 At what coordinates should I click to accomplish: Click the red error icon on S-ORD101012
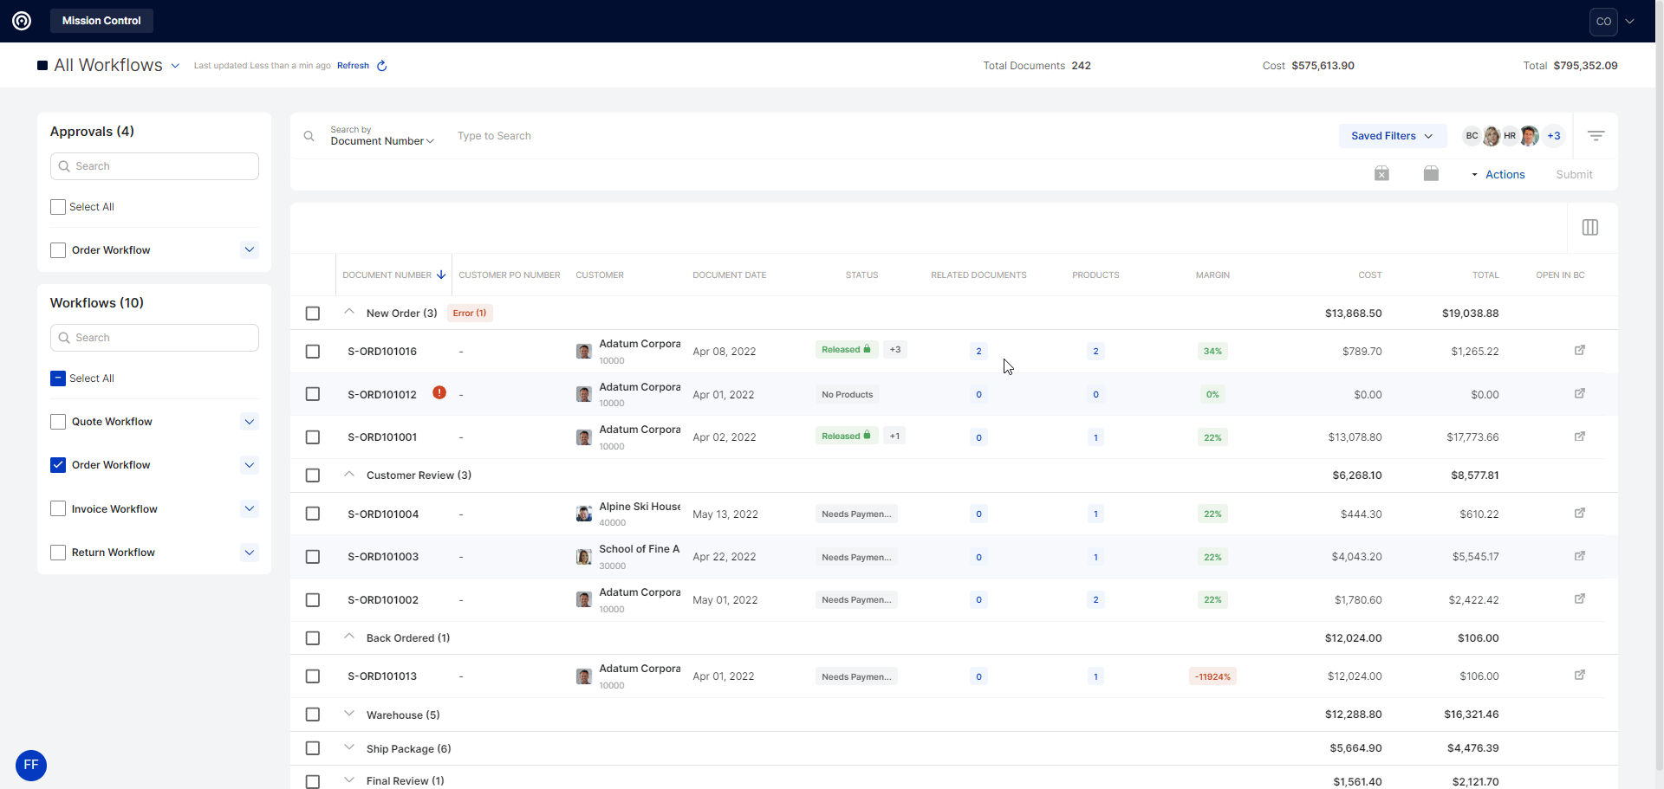point(439,393)
